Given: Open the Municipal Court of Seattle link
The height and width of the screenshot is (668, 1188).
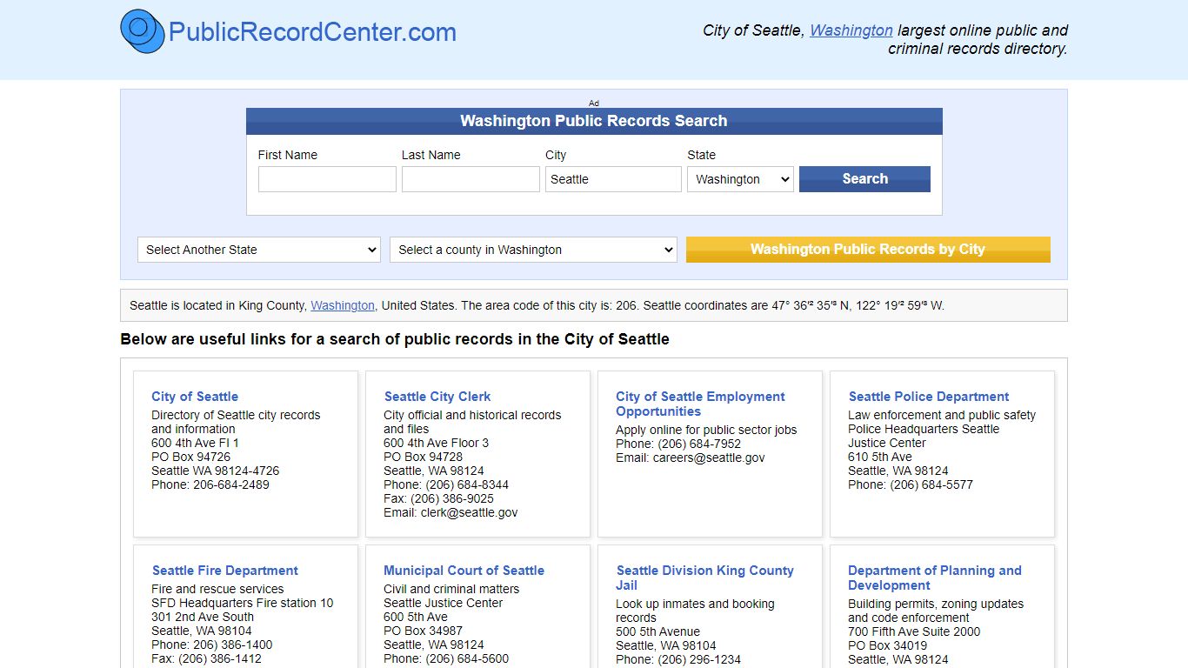Looking at the screenshot, I should [x=464, y=571].
